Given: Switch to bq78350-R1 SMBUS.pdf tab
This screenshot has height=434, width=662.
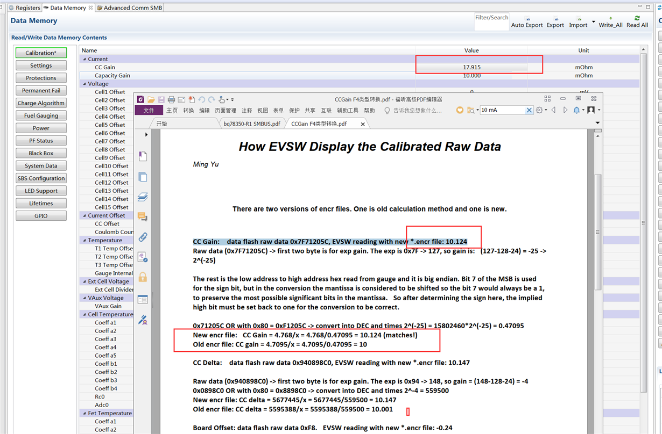Looking at the screenshot, I should pos(252,124).
